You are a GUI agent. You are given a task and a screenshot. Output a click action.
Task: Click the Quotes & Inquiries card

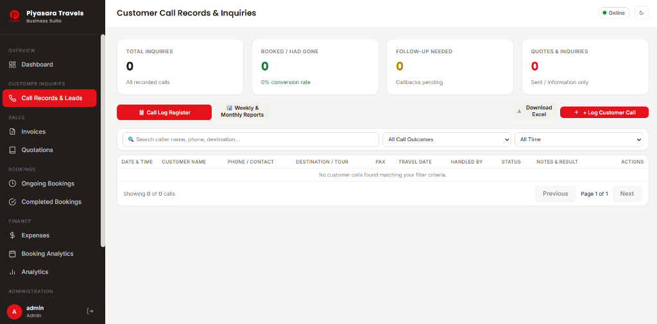[x=585, y=67]
